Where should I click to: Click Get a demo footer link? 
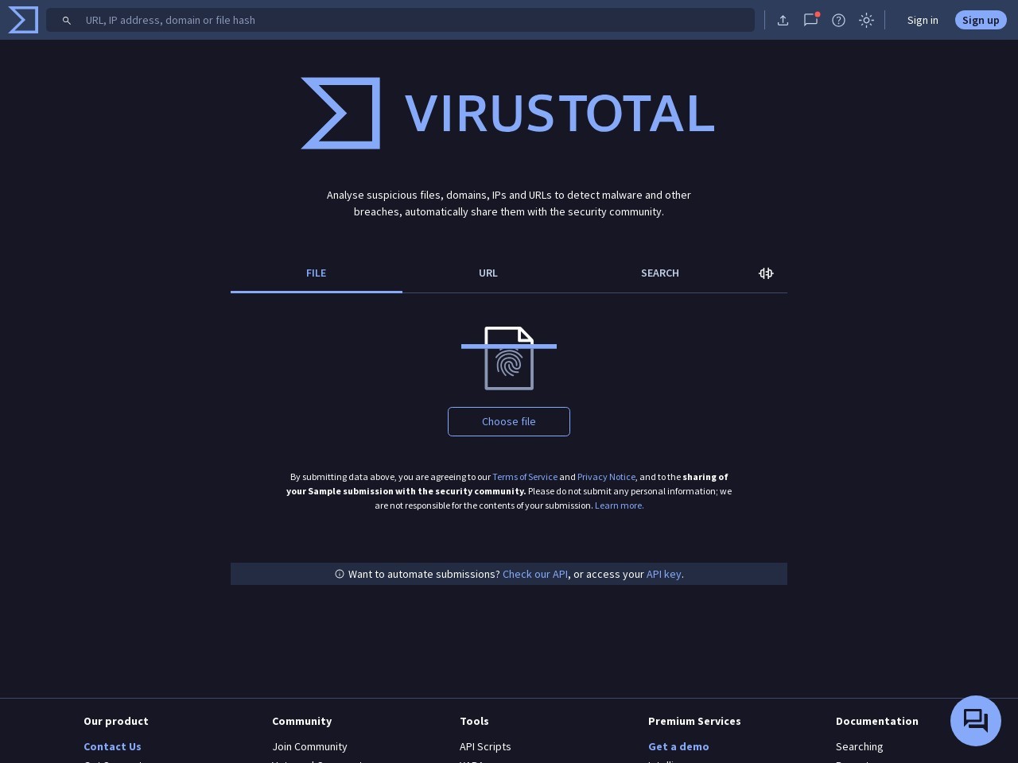[678, 746]
